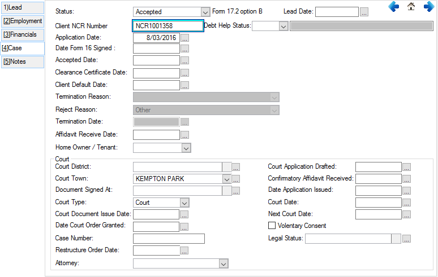Viewport: 438px width, 277px height.
Task: Click the blue forward arrow icon
Action: tap(429, 7)
